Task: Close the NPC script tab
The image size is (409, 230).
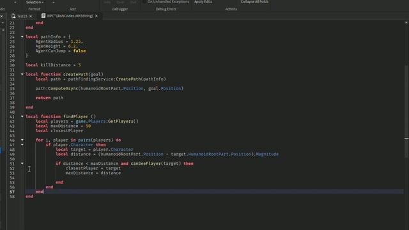Action: [x=96, y=16]
